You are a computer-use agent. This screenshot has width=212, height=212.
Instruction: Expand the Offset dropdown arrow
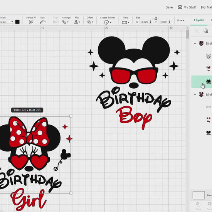[93, 22]
